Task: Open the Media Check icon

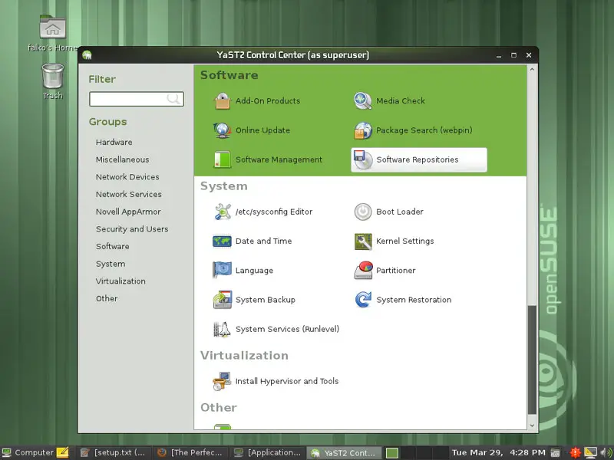Action: pos(363,101)
